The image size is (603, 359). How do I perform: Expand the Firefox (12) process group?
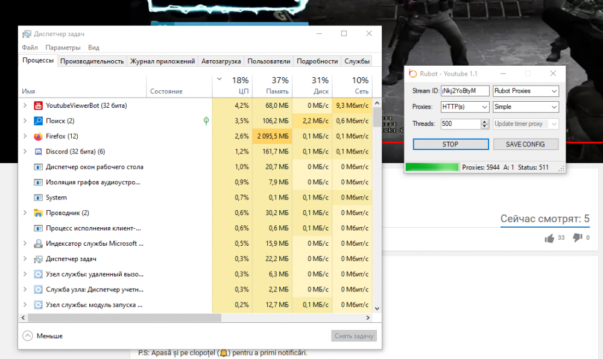pos(25,136)
